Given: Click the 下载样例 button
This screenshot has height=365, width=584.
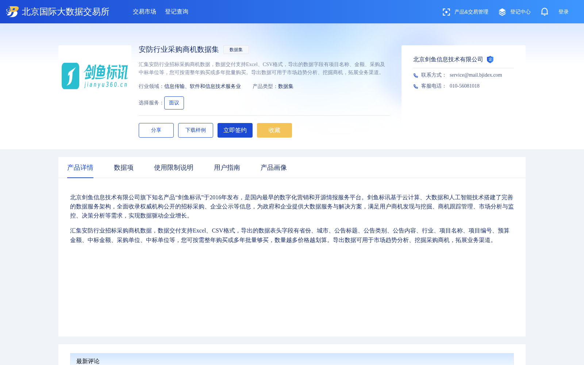Looking at the screenshot, I should (196, 130).
